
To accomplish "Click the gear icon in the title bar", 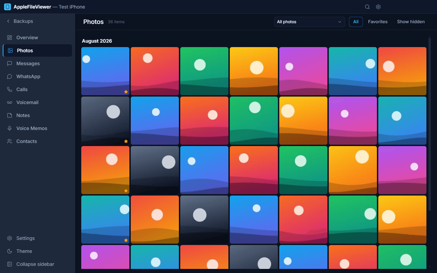I will click(378, 7).
